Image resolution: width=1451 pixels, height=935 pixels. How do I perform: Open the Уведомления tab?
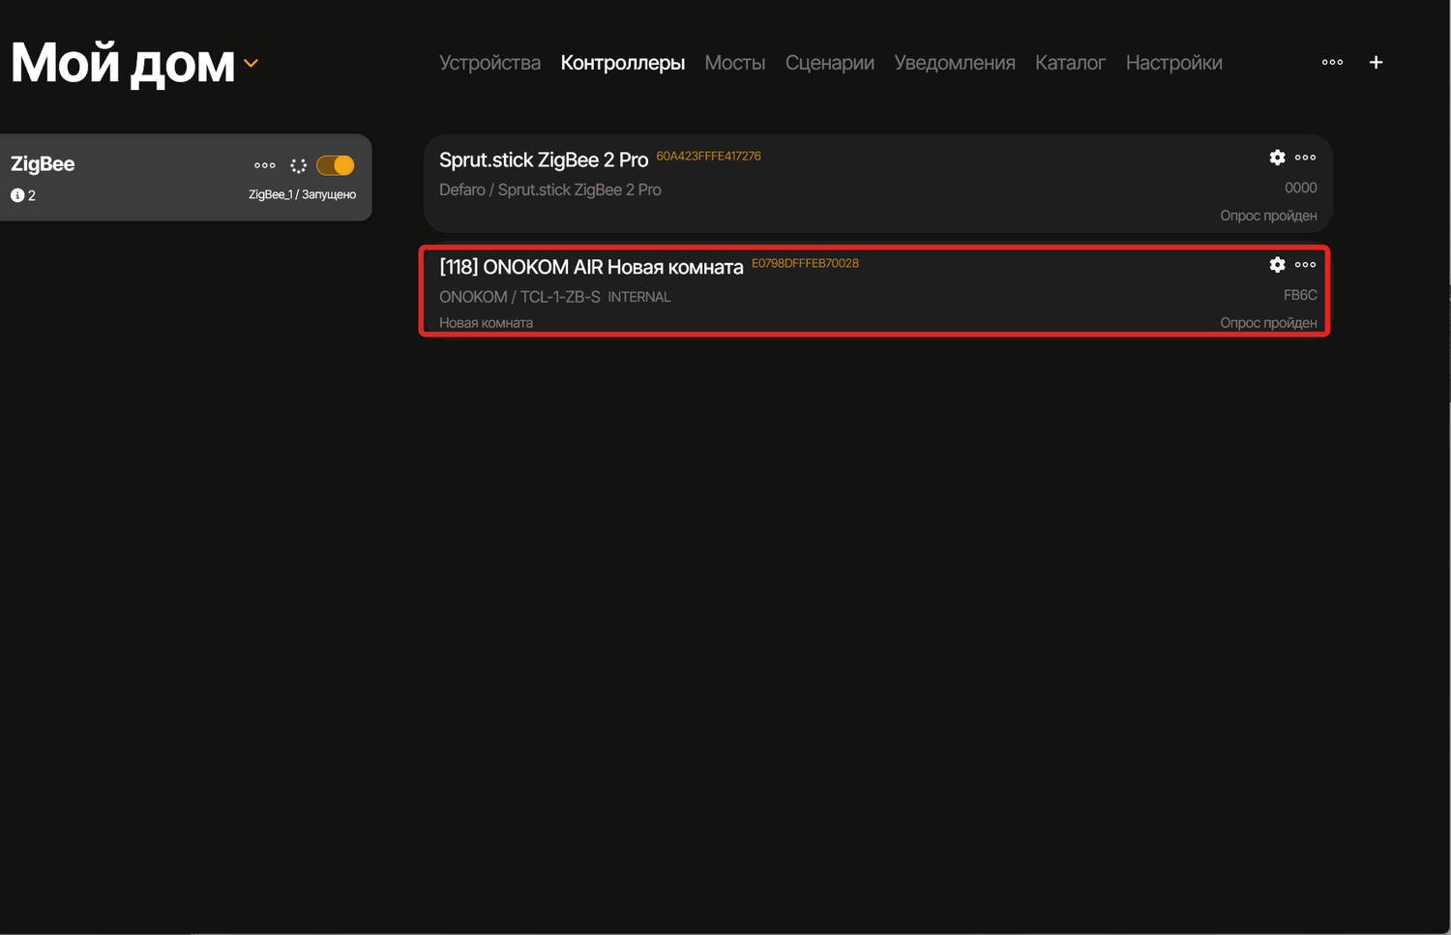[954, 63]
